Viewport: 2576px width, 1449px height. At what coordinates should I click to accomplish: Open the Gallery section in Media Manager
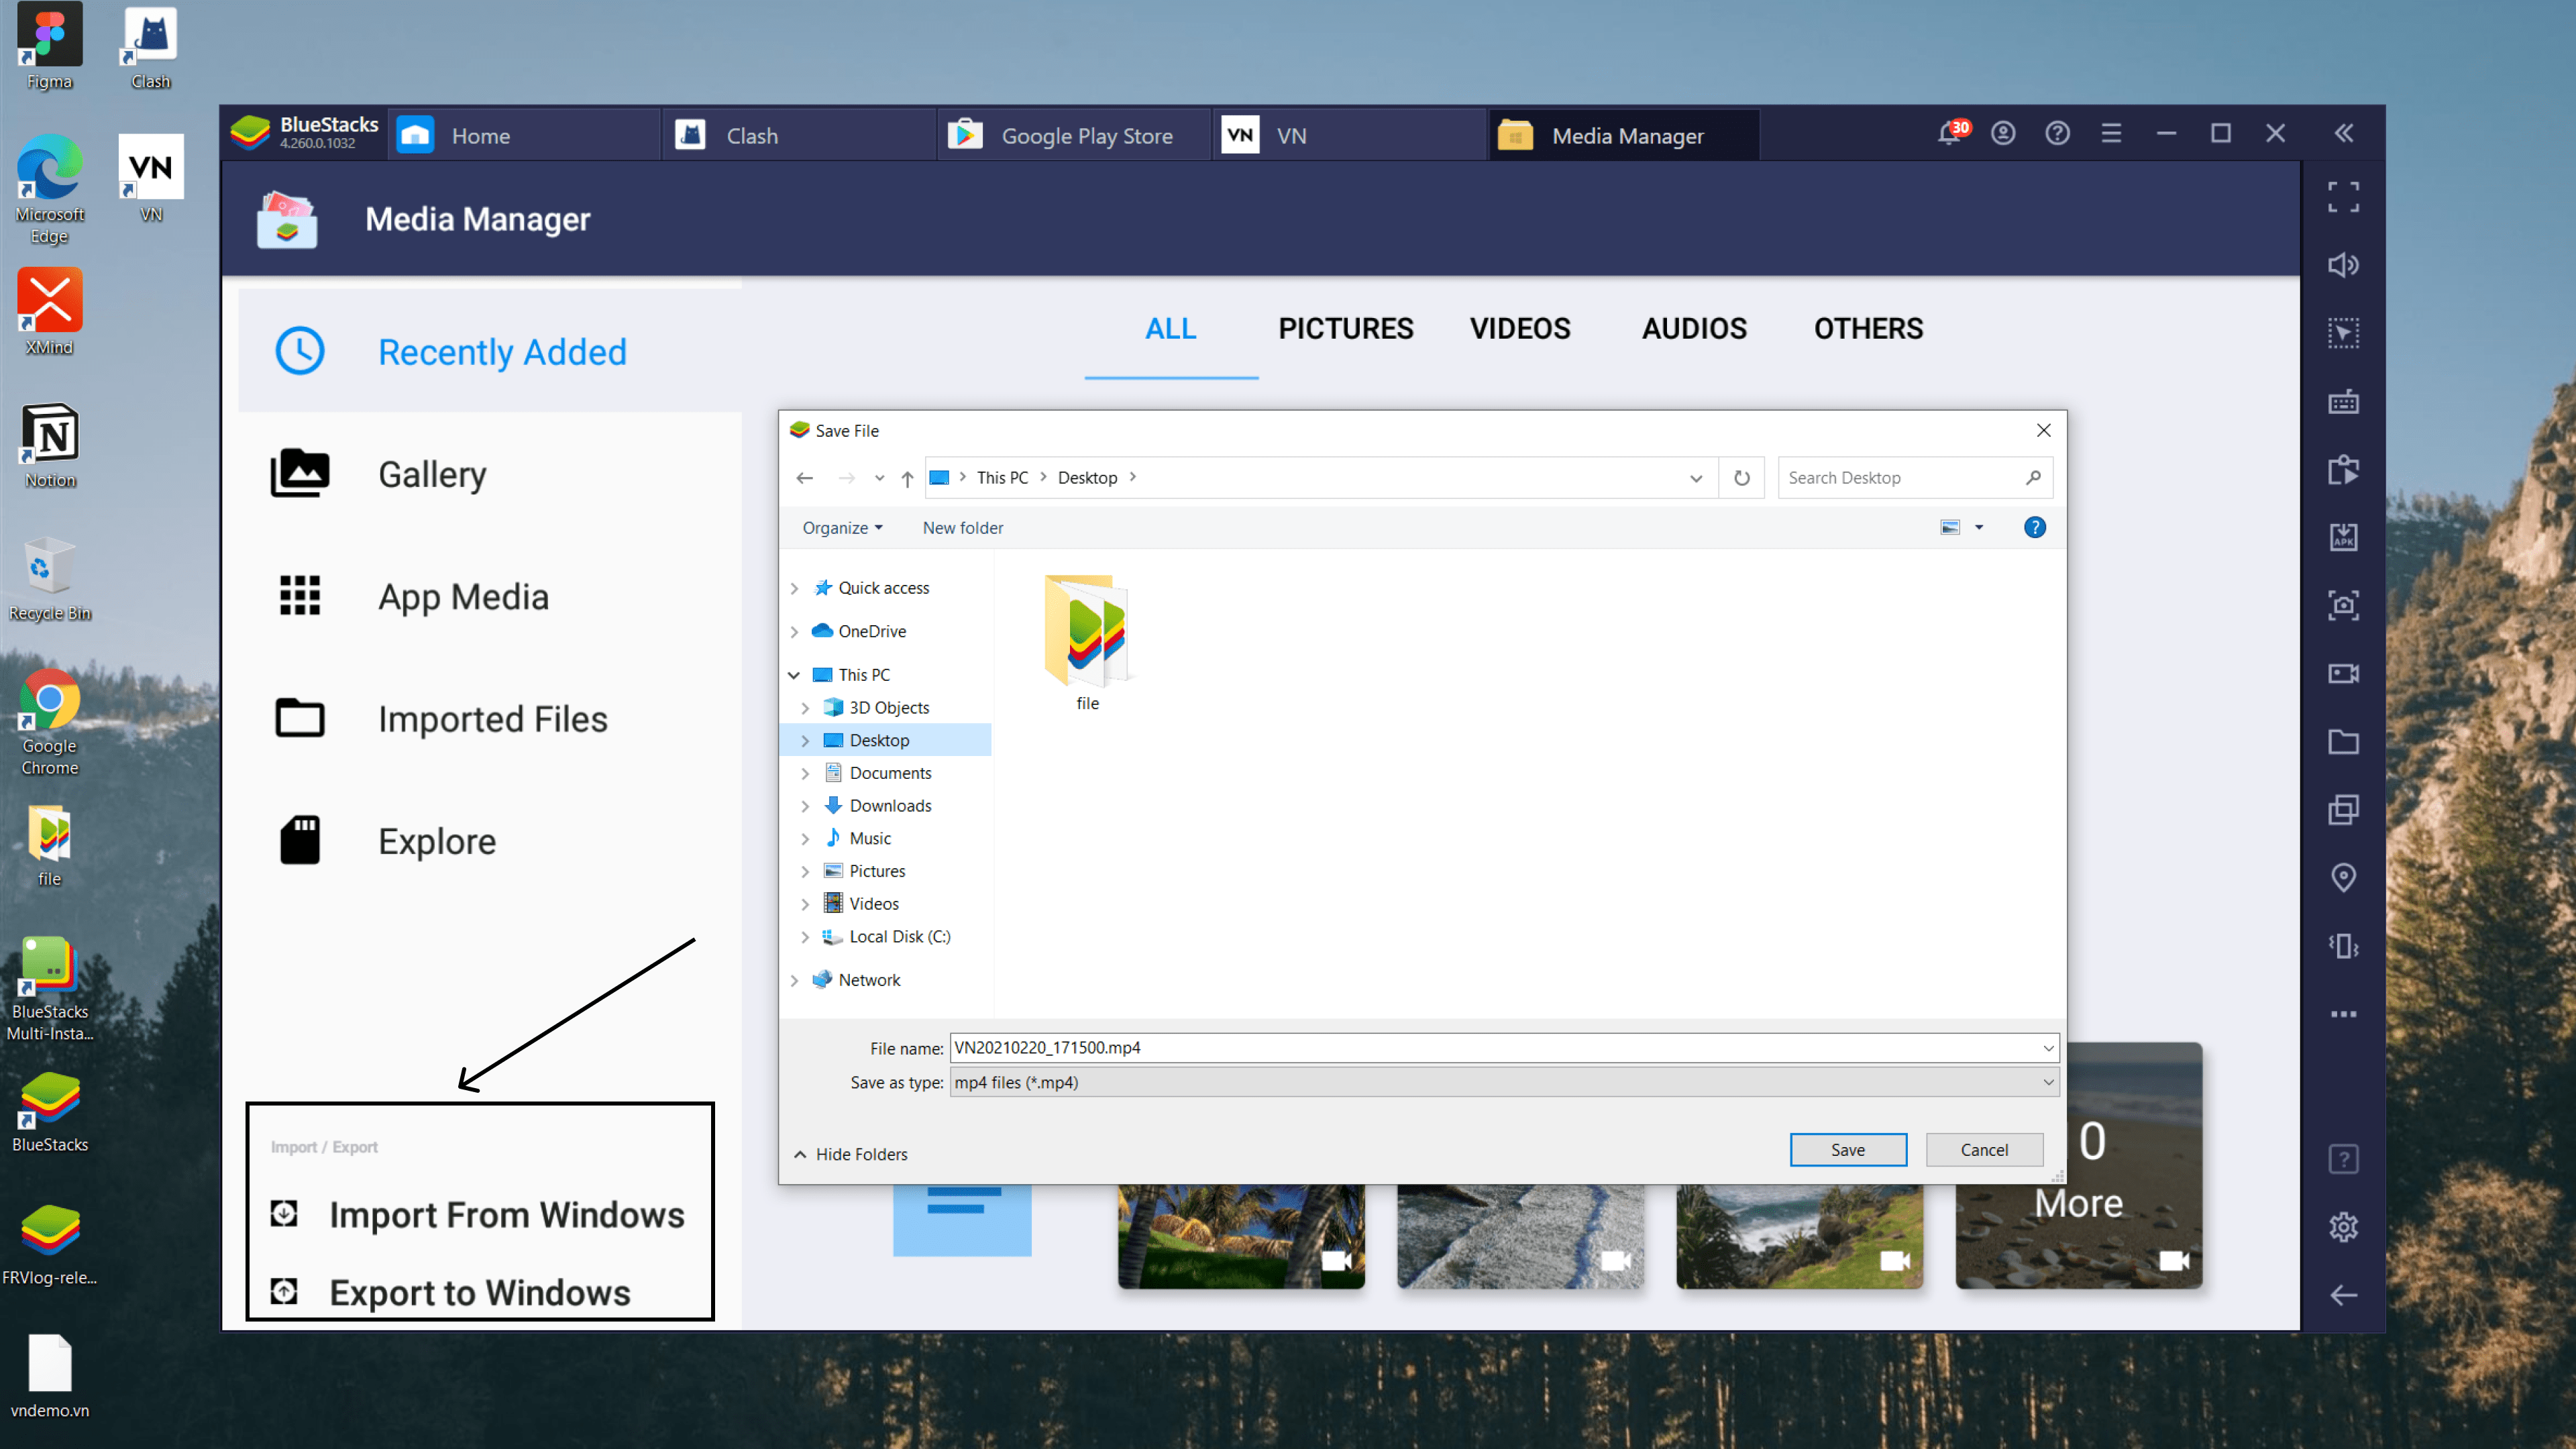[x=431, y=473]
